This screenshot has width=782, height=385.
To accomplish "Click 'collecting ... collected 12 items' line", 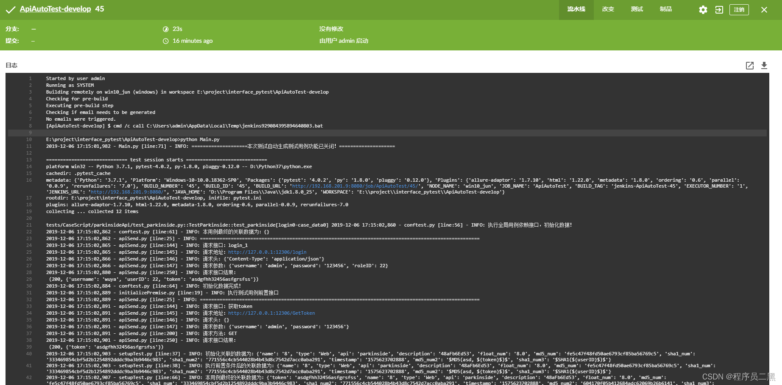I will (92, 211).
